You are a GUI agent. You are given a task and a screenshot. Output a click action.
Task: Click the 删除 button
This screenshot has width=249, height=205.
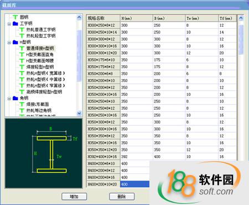coord(122,197)
